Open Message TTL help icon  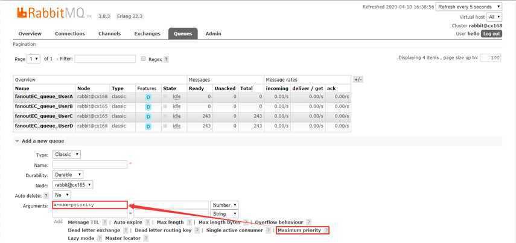pyautogui.click(x=104, y=222)
